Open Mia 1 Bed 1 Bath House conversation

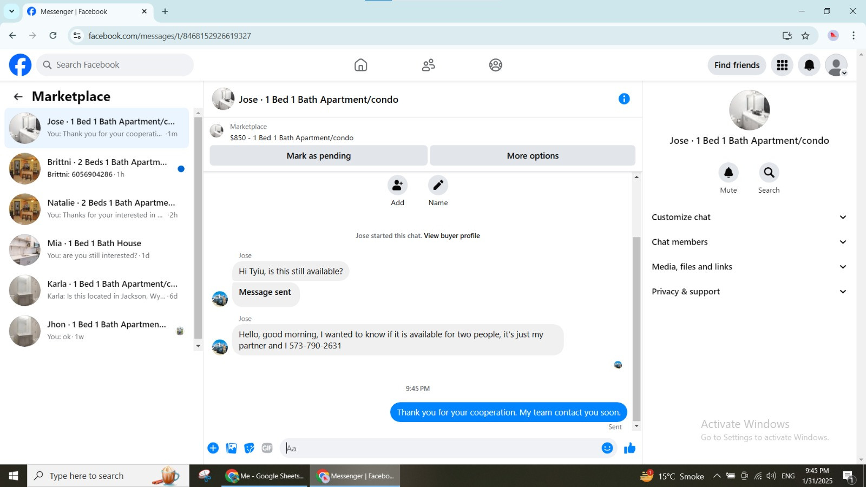pos(97,249)
